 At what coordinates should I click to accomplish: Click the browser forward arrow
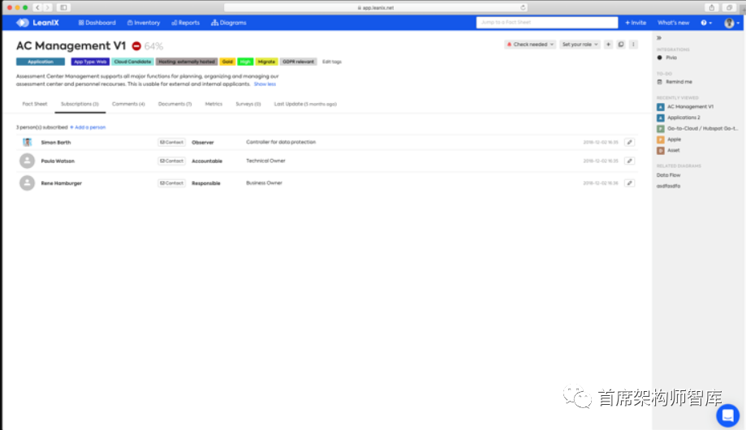tap(48, 7)
